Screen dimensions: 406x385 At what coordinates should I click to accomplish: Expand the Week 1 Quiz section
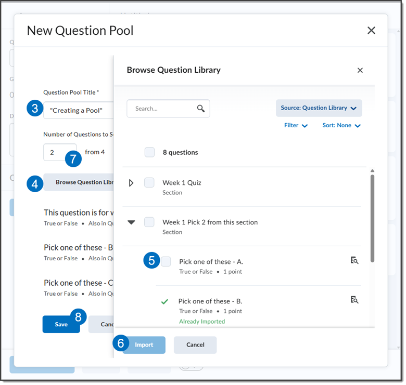pyautogui.click(x=131, y=183)
